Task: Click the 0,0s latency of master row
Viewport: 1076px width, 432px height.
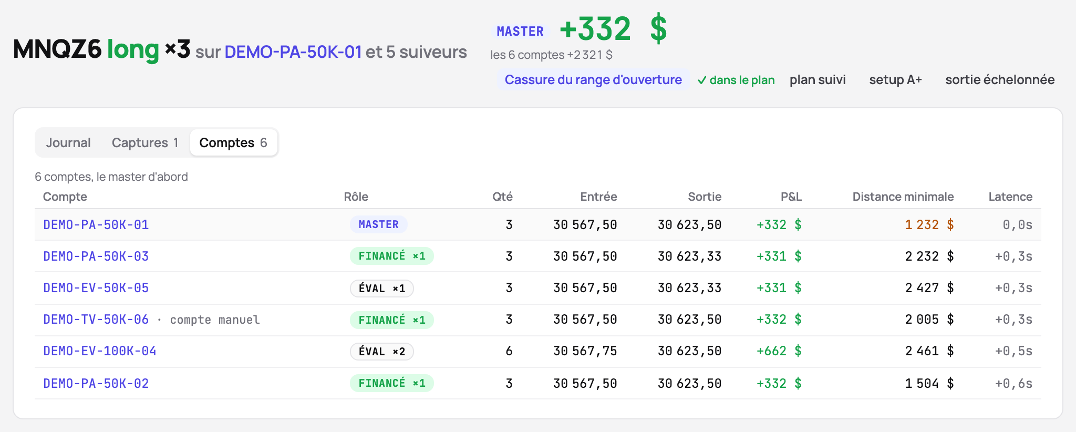Action: click(x=1018, y=225)
